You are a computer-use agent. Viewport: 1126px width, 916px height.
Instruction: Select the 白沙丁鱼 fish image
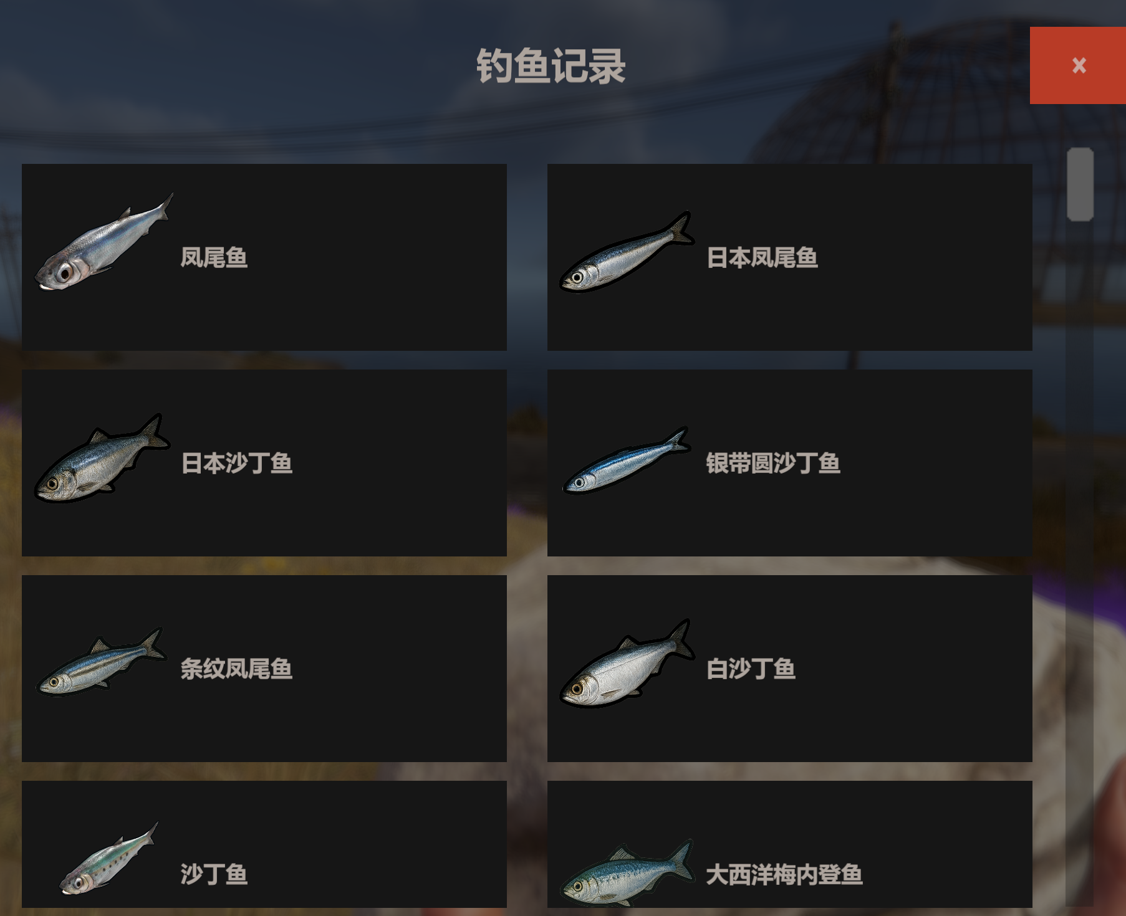click(x=627, y=664)
